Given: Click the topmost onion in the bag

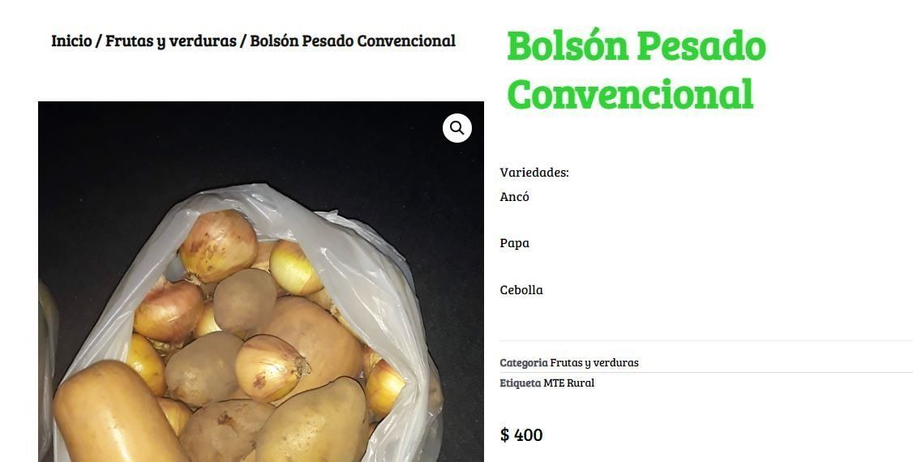Looking at the screenshot, I should [218, 246].
